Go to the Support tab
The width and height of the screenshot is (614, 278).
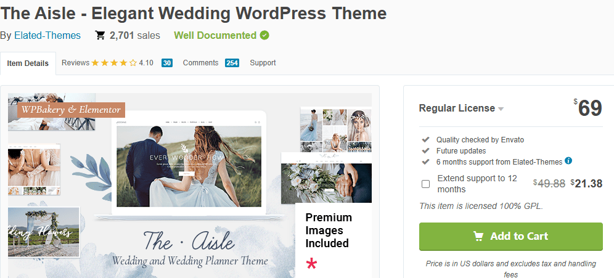(263, 63)
